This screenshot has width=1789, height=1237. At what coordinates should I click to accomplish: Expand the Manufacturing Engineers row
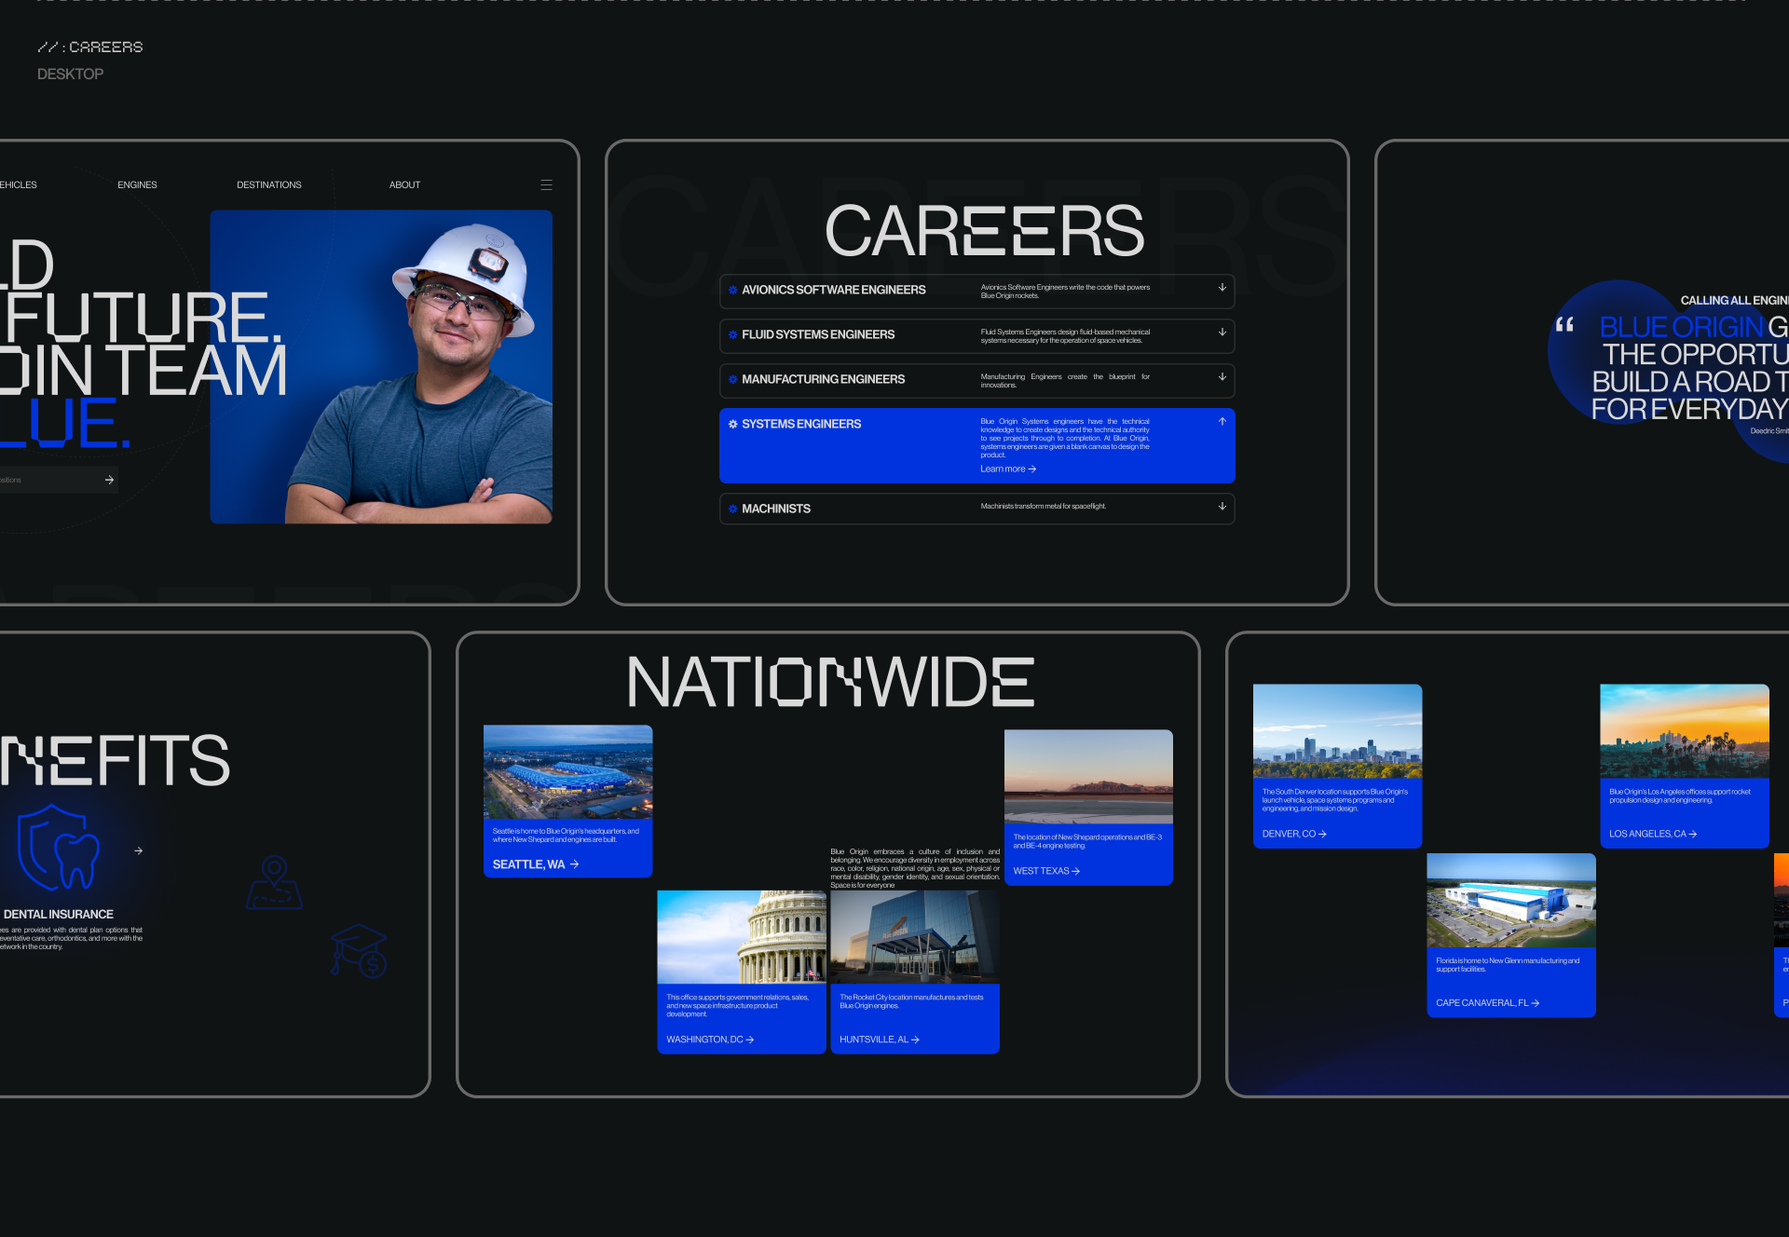(x=1222, y=377)
